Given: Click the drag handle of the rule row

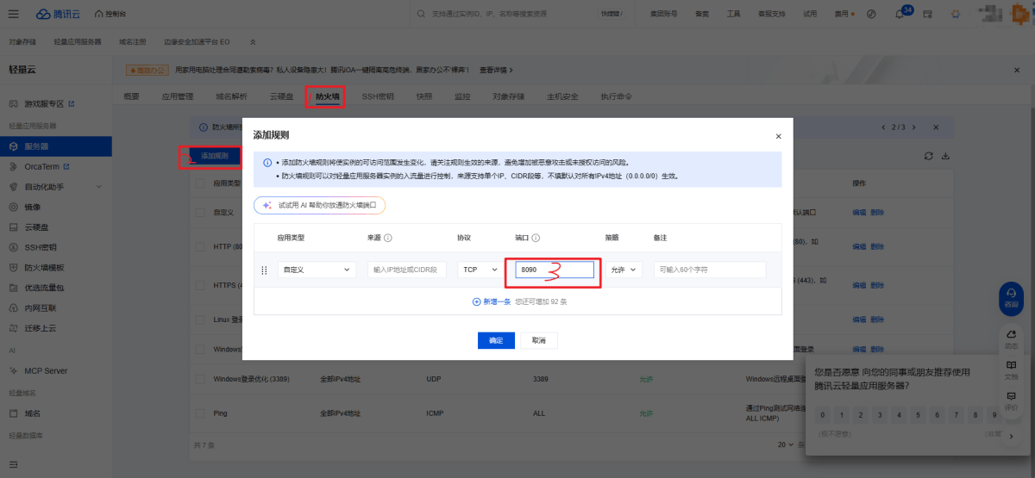Looking at the screenshot, I should 264,270.
